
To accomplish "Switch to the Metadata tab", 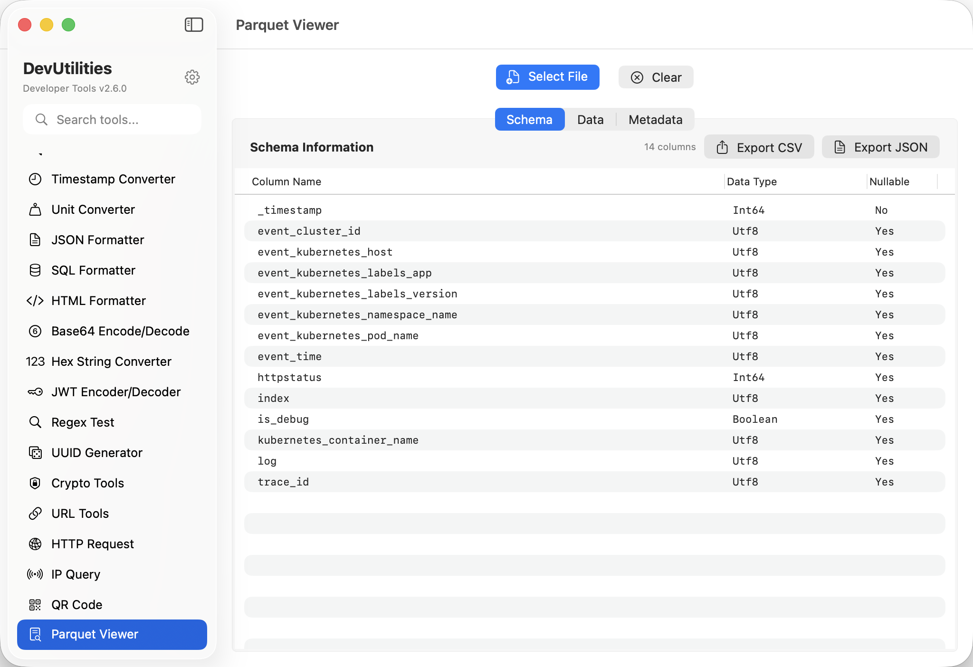I will (x=655, y=119).
